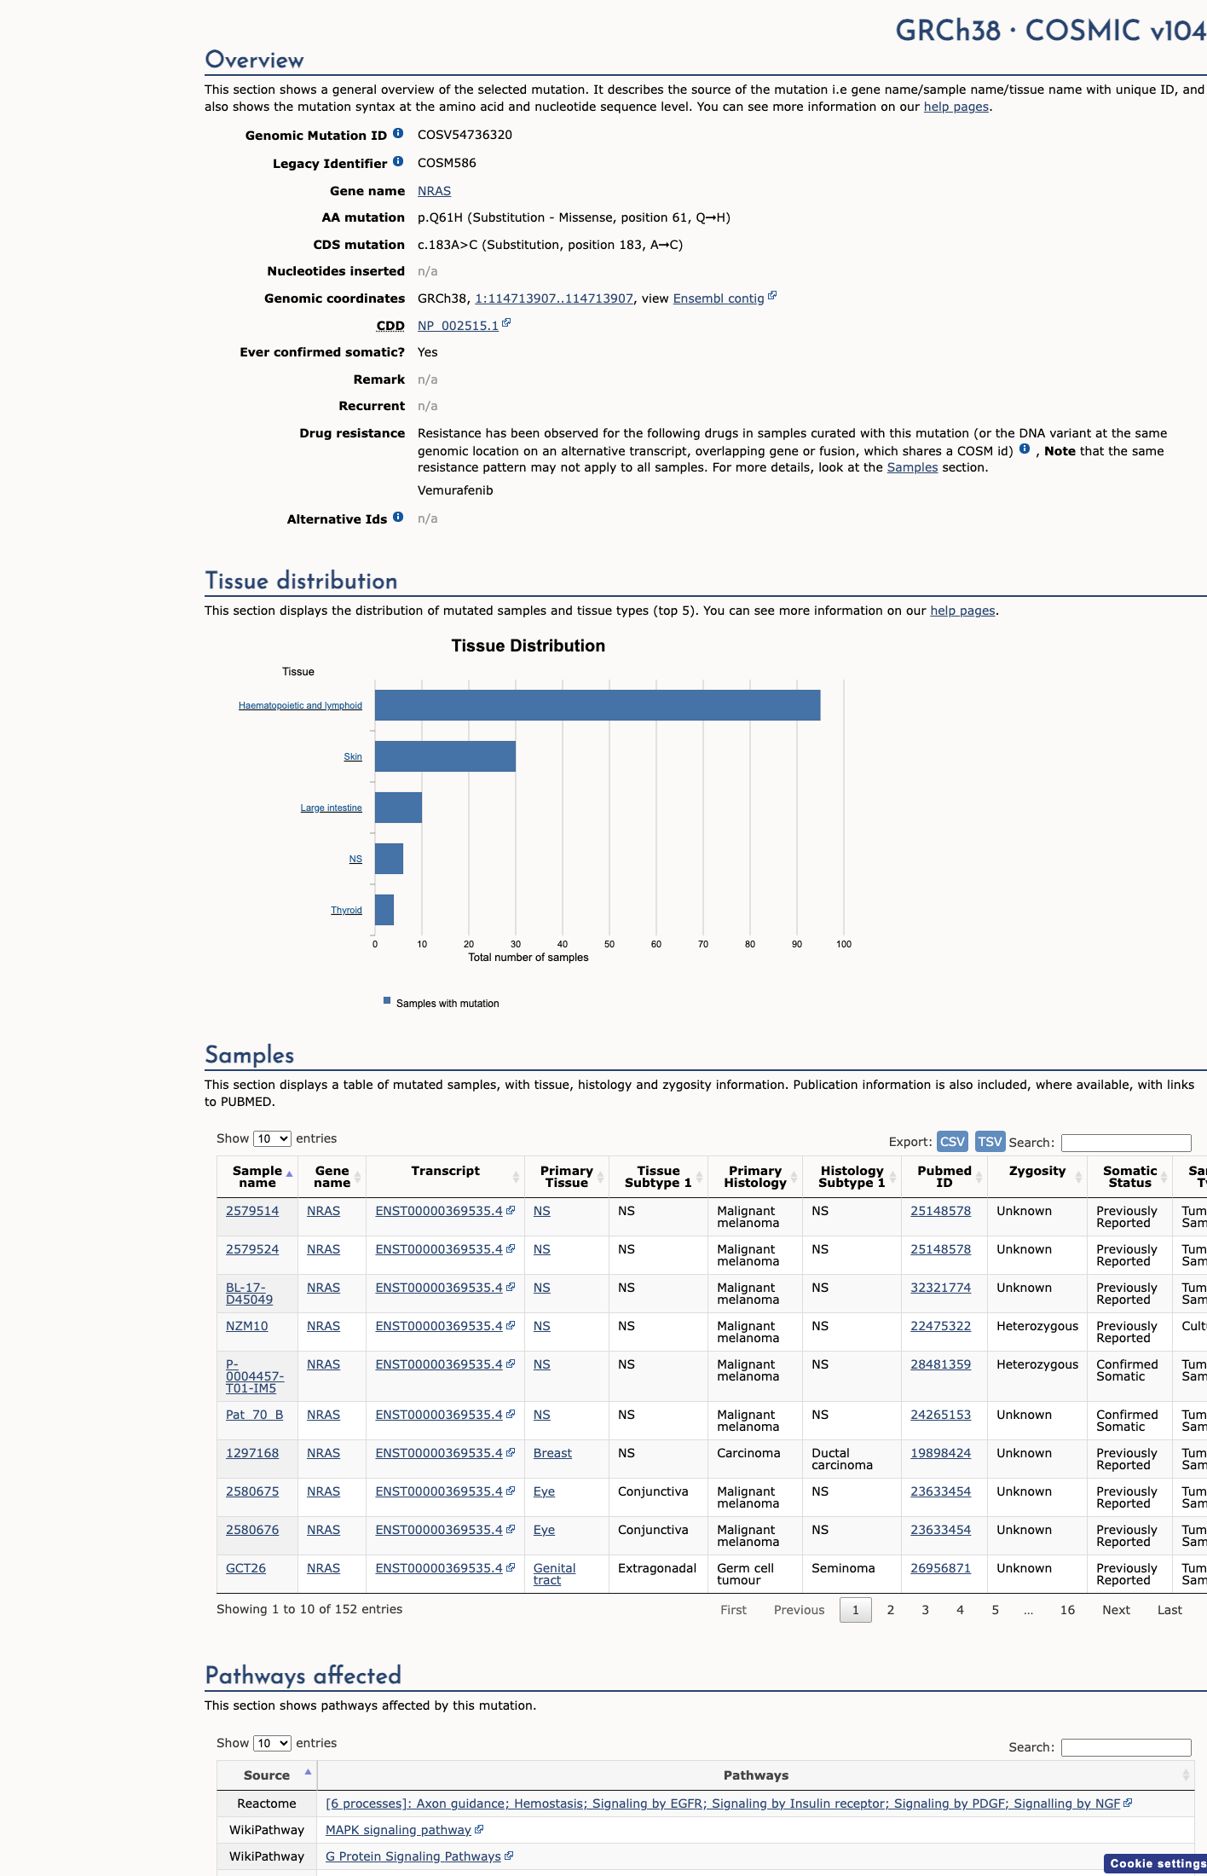Open Samples table entries-per-page dropdown
This screenshot has width=1207, height=1876.
pyautogui.click(x=272, y=1138)
